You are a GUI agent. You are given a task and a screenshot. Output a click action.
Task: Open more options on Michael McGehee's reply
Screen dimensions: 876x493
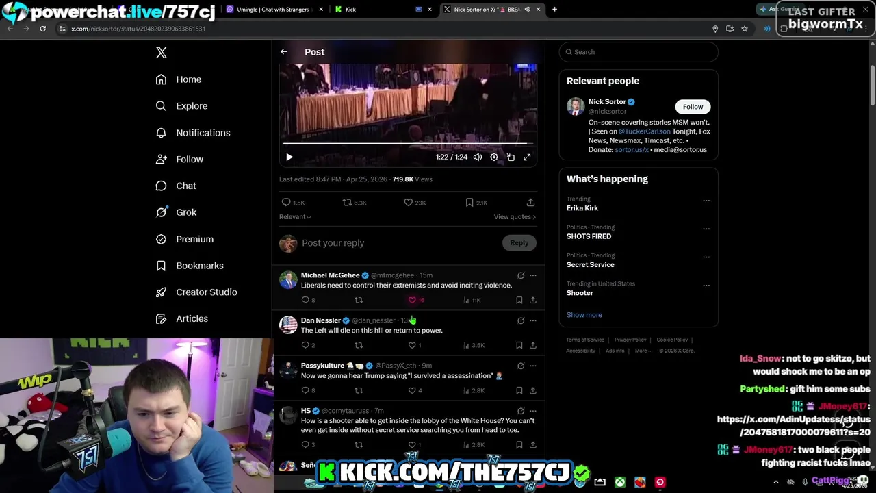point(533,275)
